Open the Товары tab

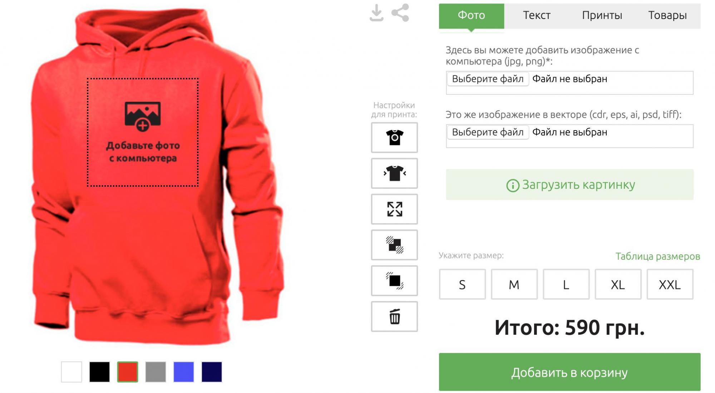pos(667,15)
